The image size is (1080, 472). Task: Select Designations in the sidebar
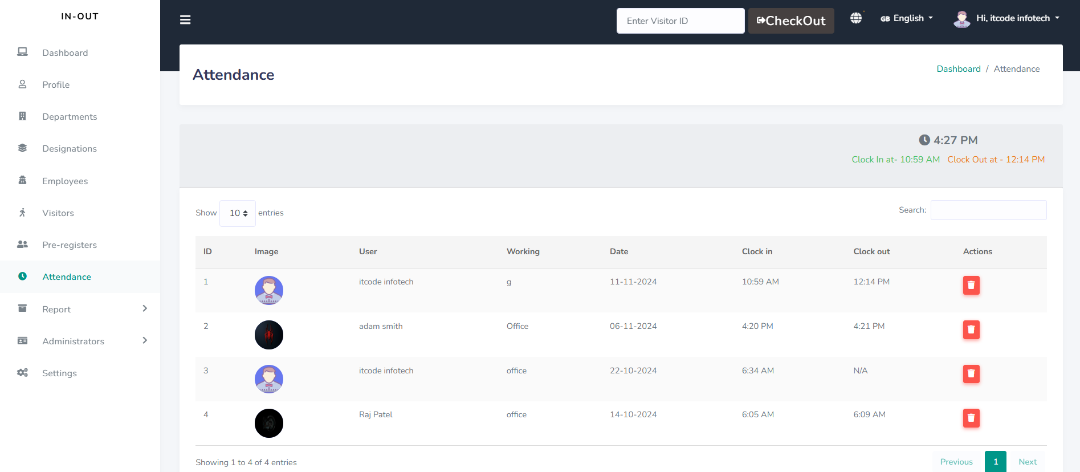point(70,149)
